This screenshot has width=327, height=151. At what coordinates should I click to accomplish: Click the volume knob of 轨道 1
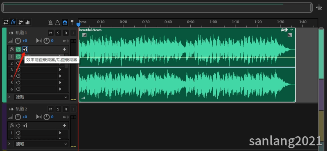pyautogui.click(x=18, y=41)
